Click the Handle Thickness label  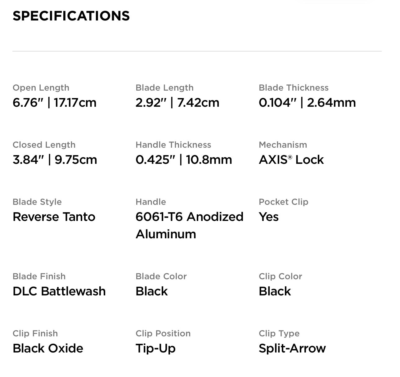click(173, 145)
